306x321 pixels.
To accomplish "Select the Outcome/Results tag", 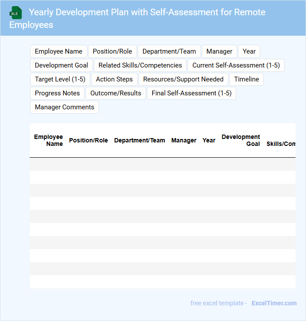I will pyautogui.click(x=116, y=93).
